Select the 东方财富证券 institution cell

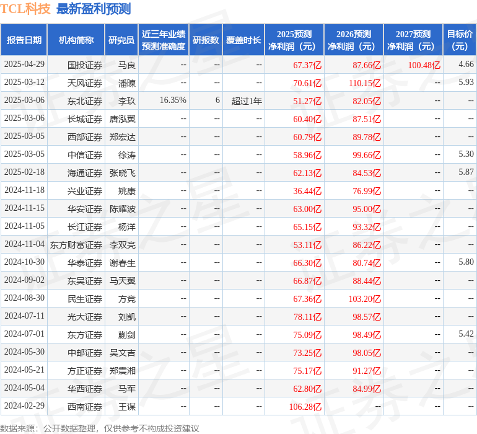[76, 244]
